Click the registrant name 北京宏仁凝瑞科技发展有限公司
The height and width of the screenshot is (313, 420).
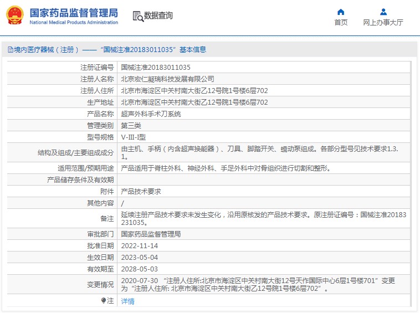click(167, 79)
